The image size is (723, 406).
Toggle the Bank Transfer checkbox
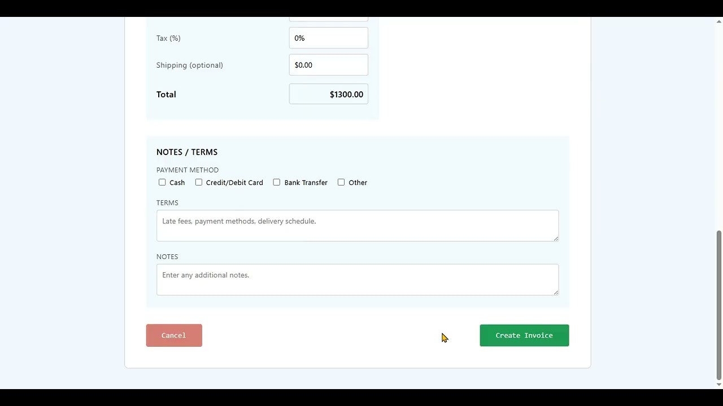(x=277, y=182)
